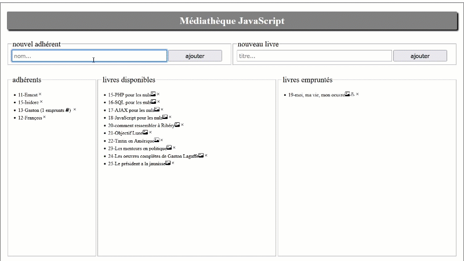The image size is (464, 261).
Task: Remove member François using the × mark
Action: tap(44, 117)
